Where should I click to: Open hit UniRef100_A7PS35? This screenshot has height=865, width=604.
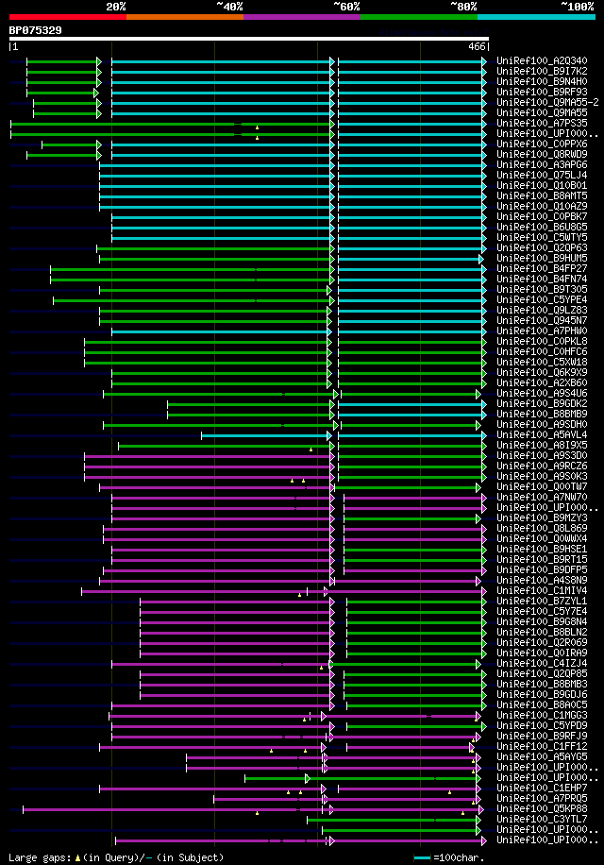click(x=542, y=123)
